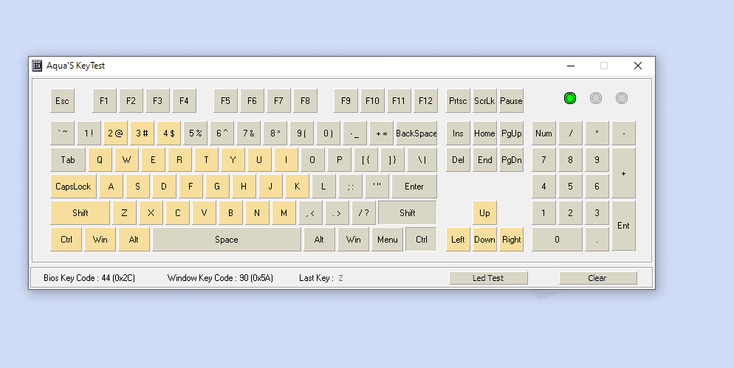
Task: Click the numpad Ent key
Action: tap(623, 226)
